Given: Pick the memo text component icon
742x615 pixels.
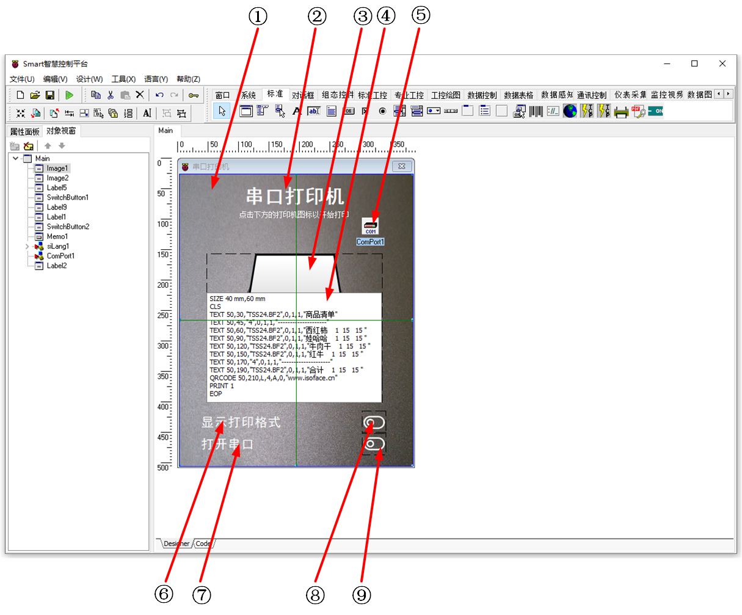Looking at the screenshot, I should click(x=331, y=111).
